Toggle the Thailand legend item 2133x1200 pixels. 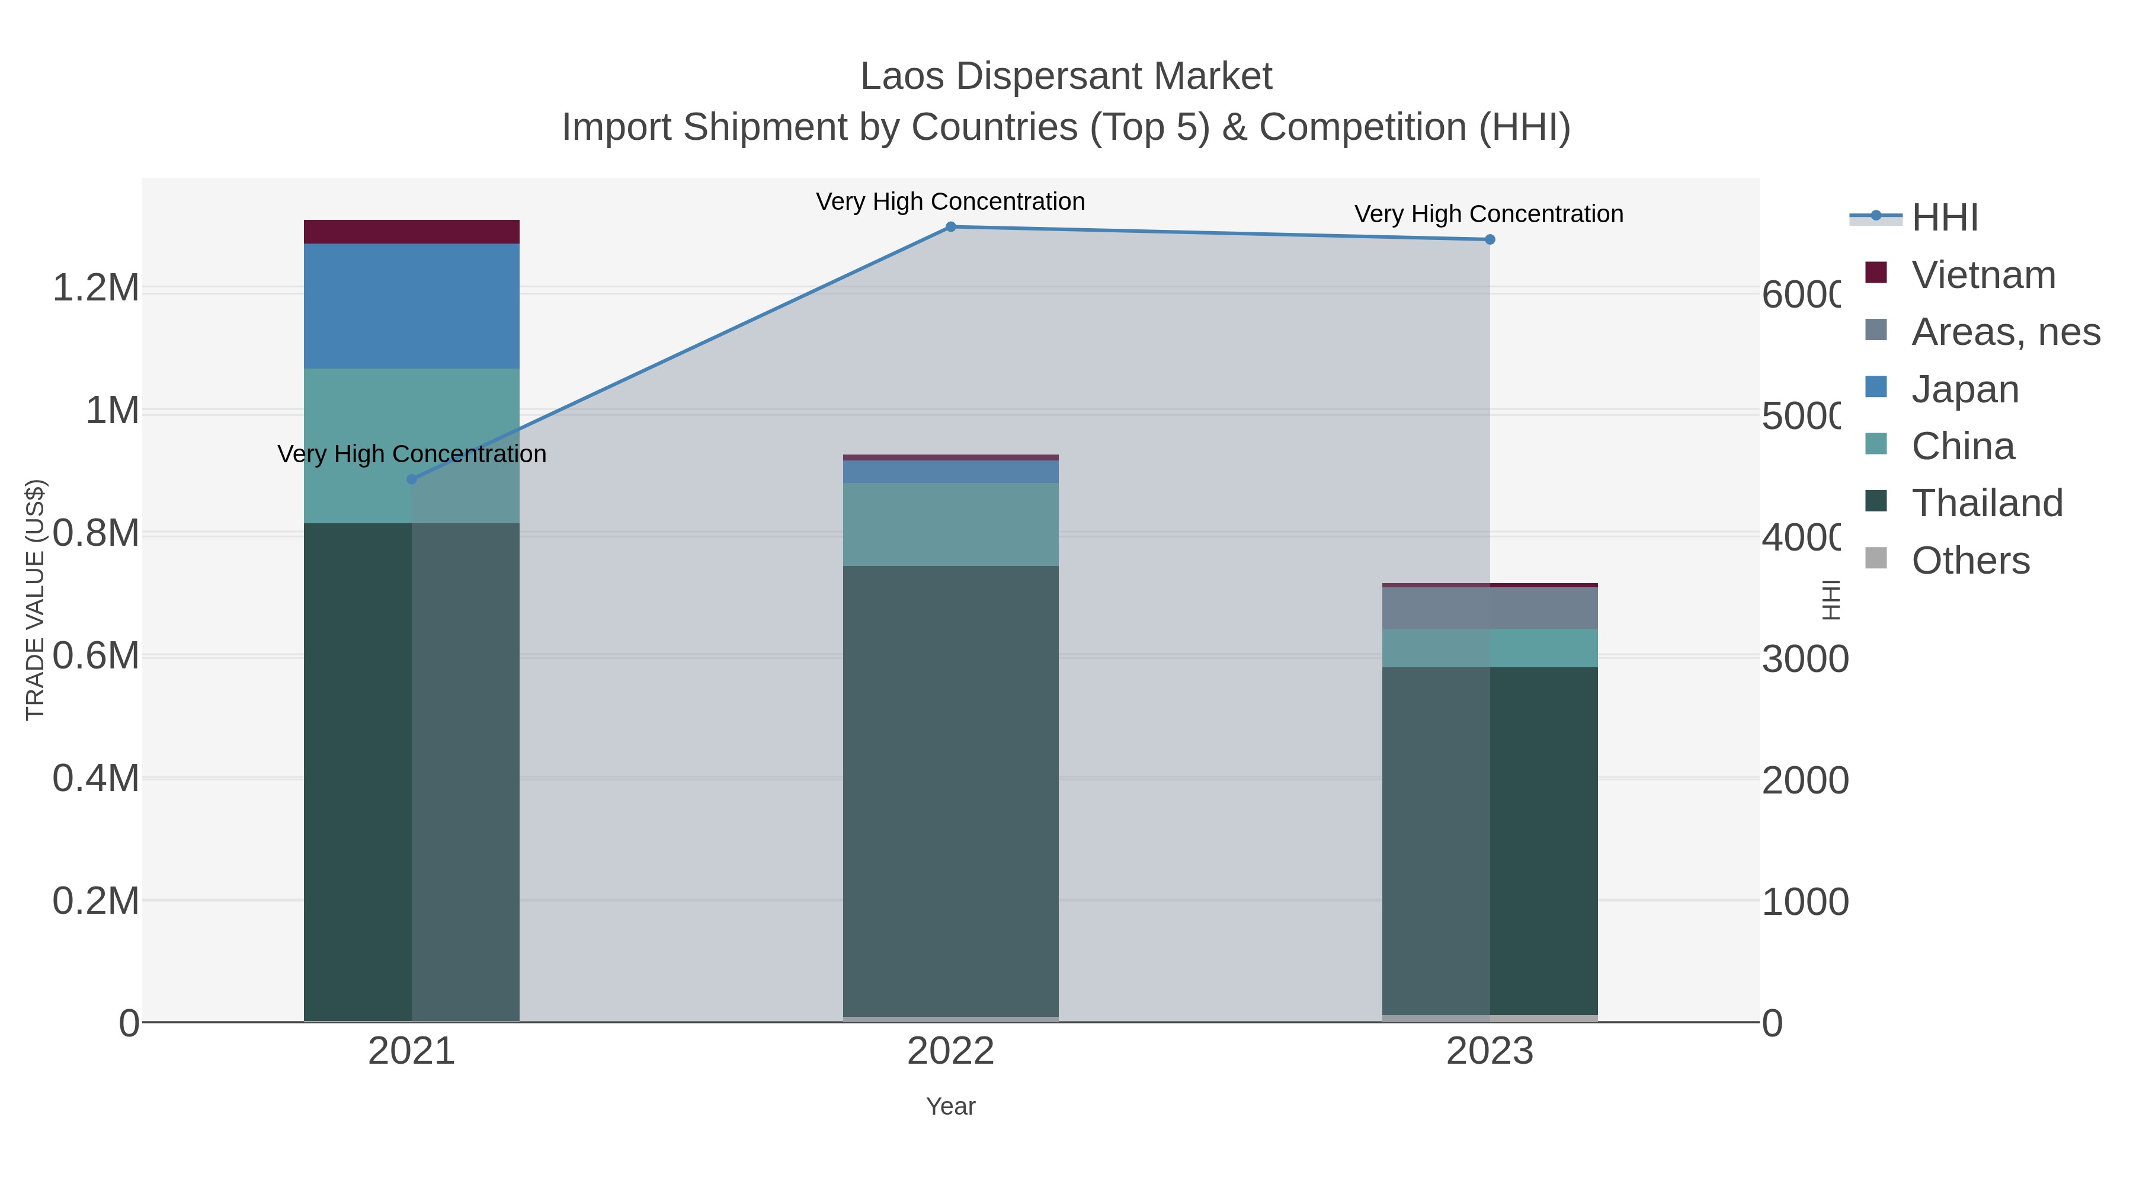pyautogui.click(x=1964, y=503)
